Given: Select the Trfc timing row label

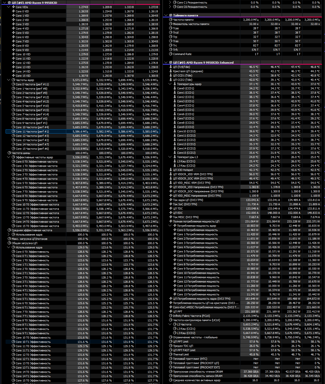Looking at the screenshot, I should coord(176,50).
